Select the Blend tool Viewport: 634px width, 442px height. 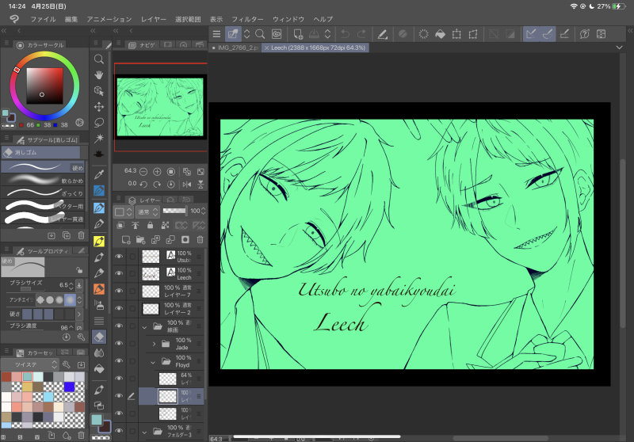click(x=98, y=352)
